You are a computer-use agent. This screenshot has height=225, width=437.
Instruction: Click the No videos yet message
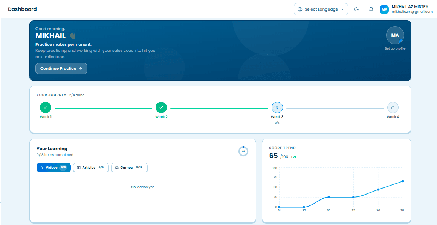pos(143,187)
